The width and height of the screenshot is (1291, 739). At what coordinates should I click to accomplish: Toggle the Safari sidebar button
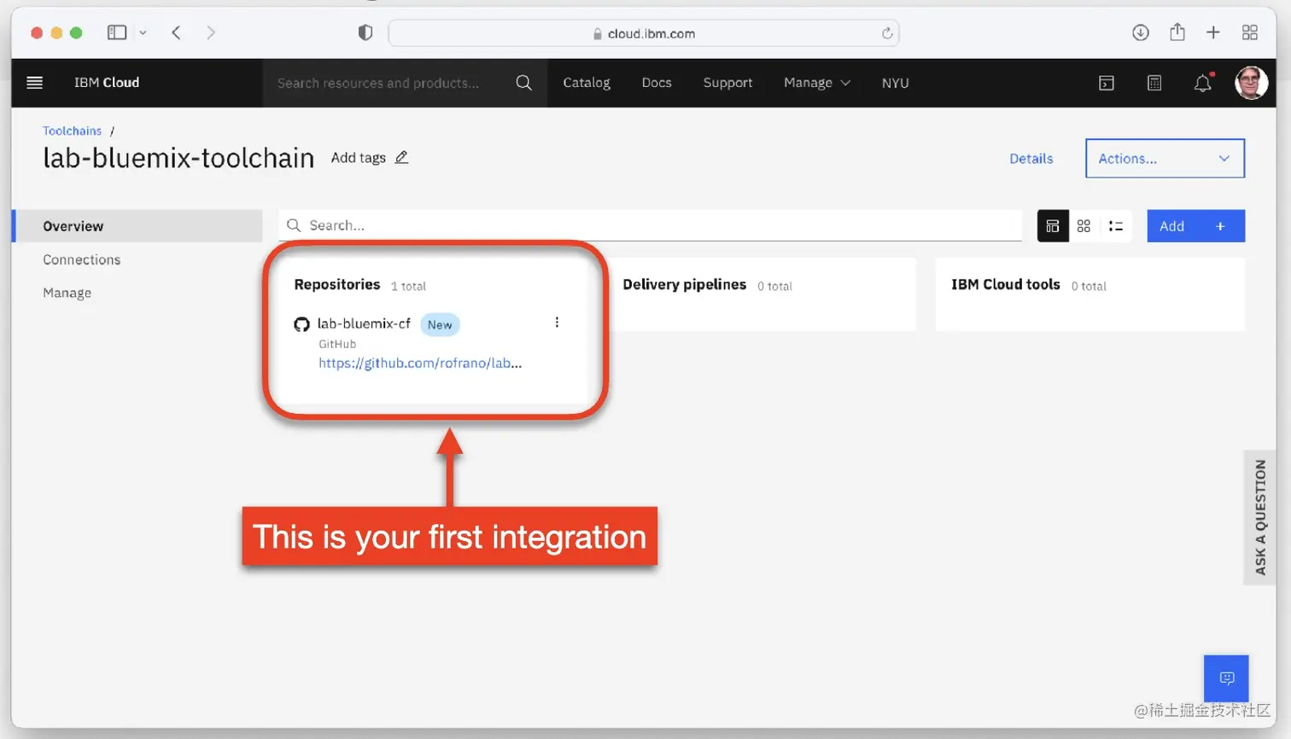(117, 32)
